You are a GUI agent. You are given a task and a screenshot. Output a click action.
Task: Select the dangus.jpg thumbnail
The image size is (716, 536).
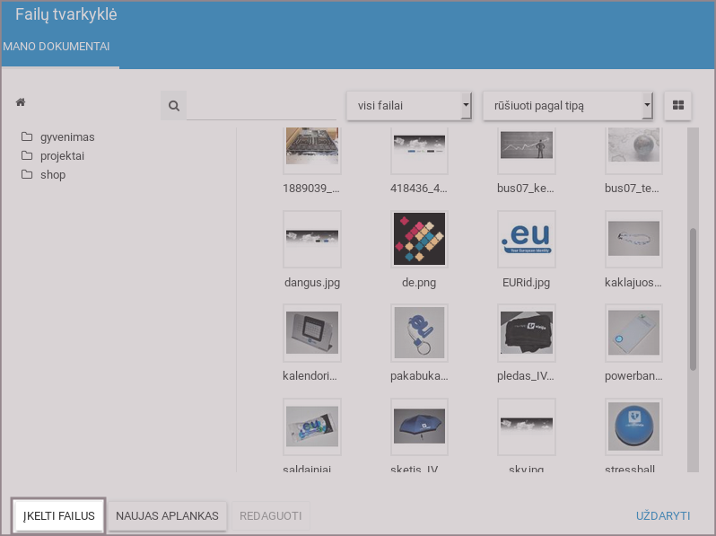click(x=311, y=239)
